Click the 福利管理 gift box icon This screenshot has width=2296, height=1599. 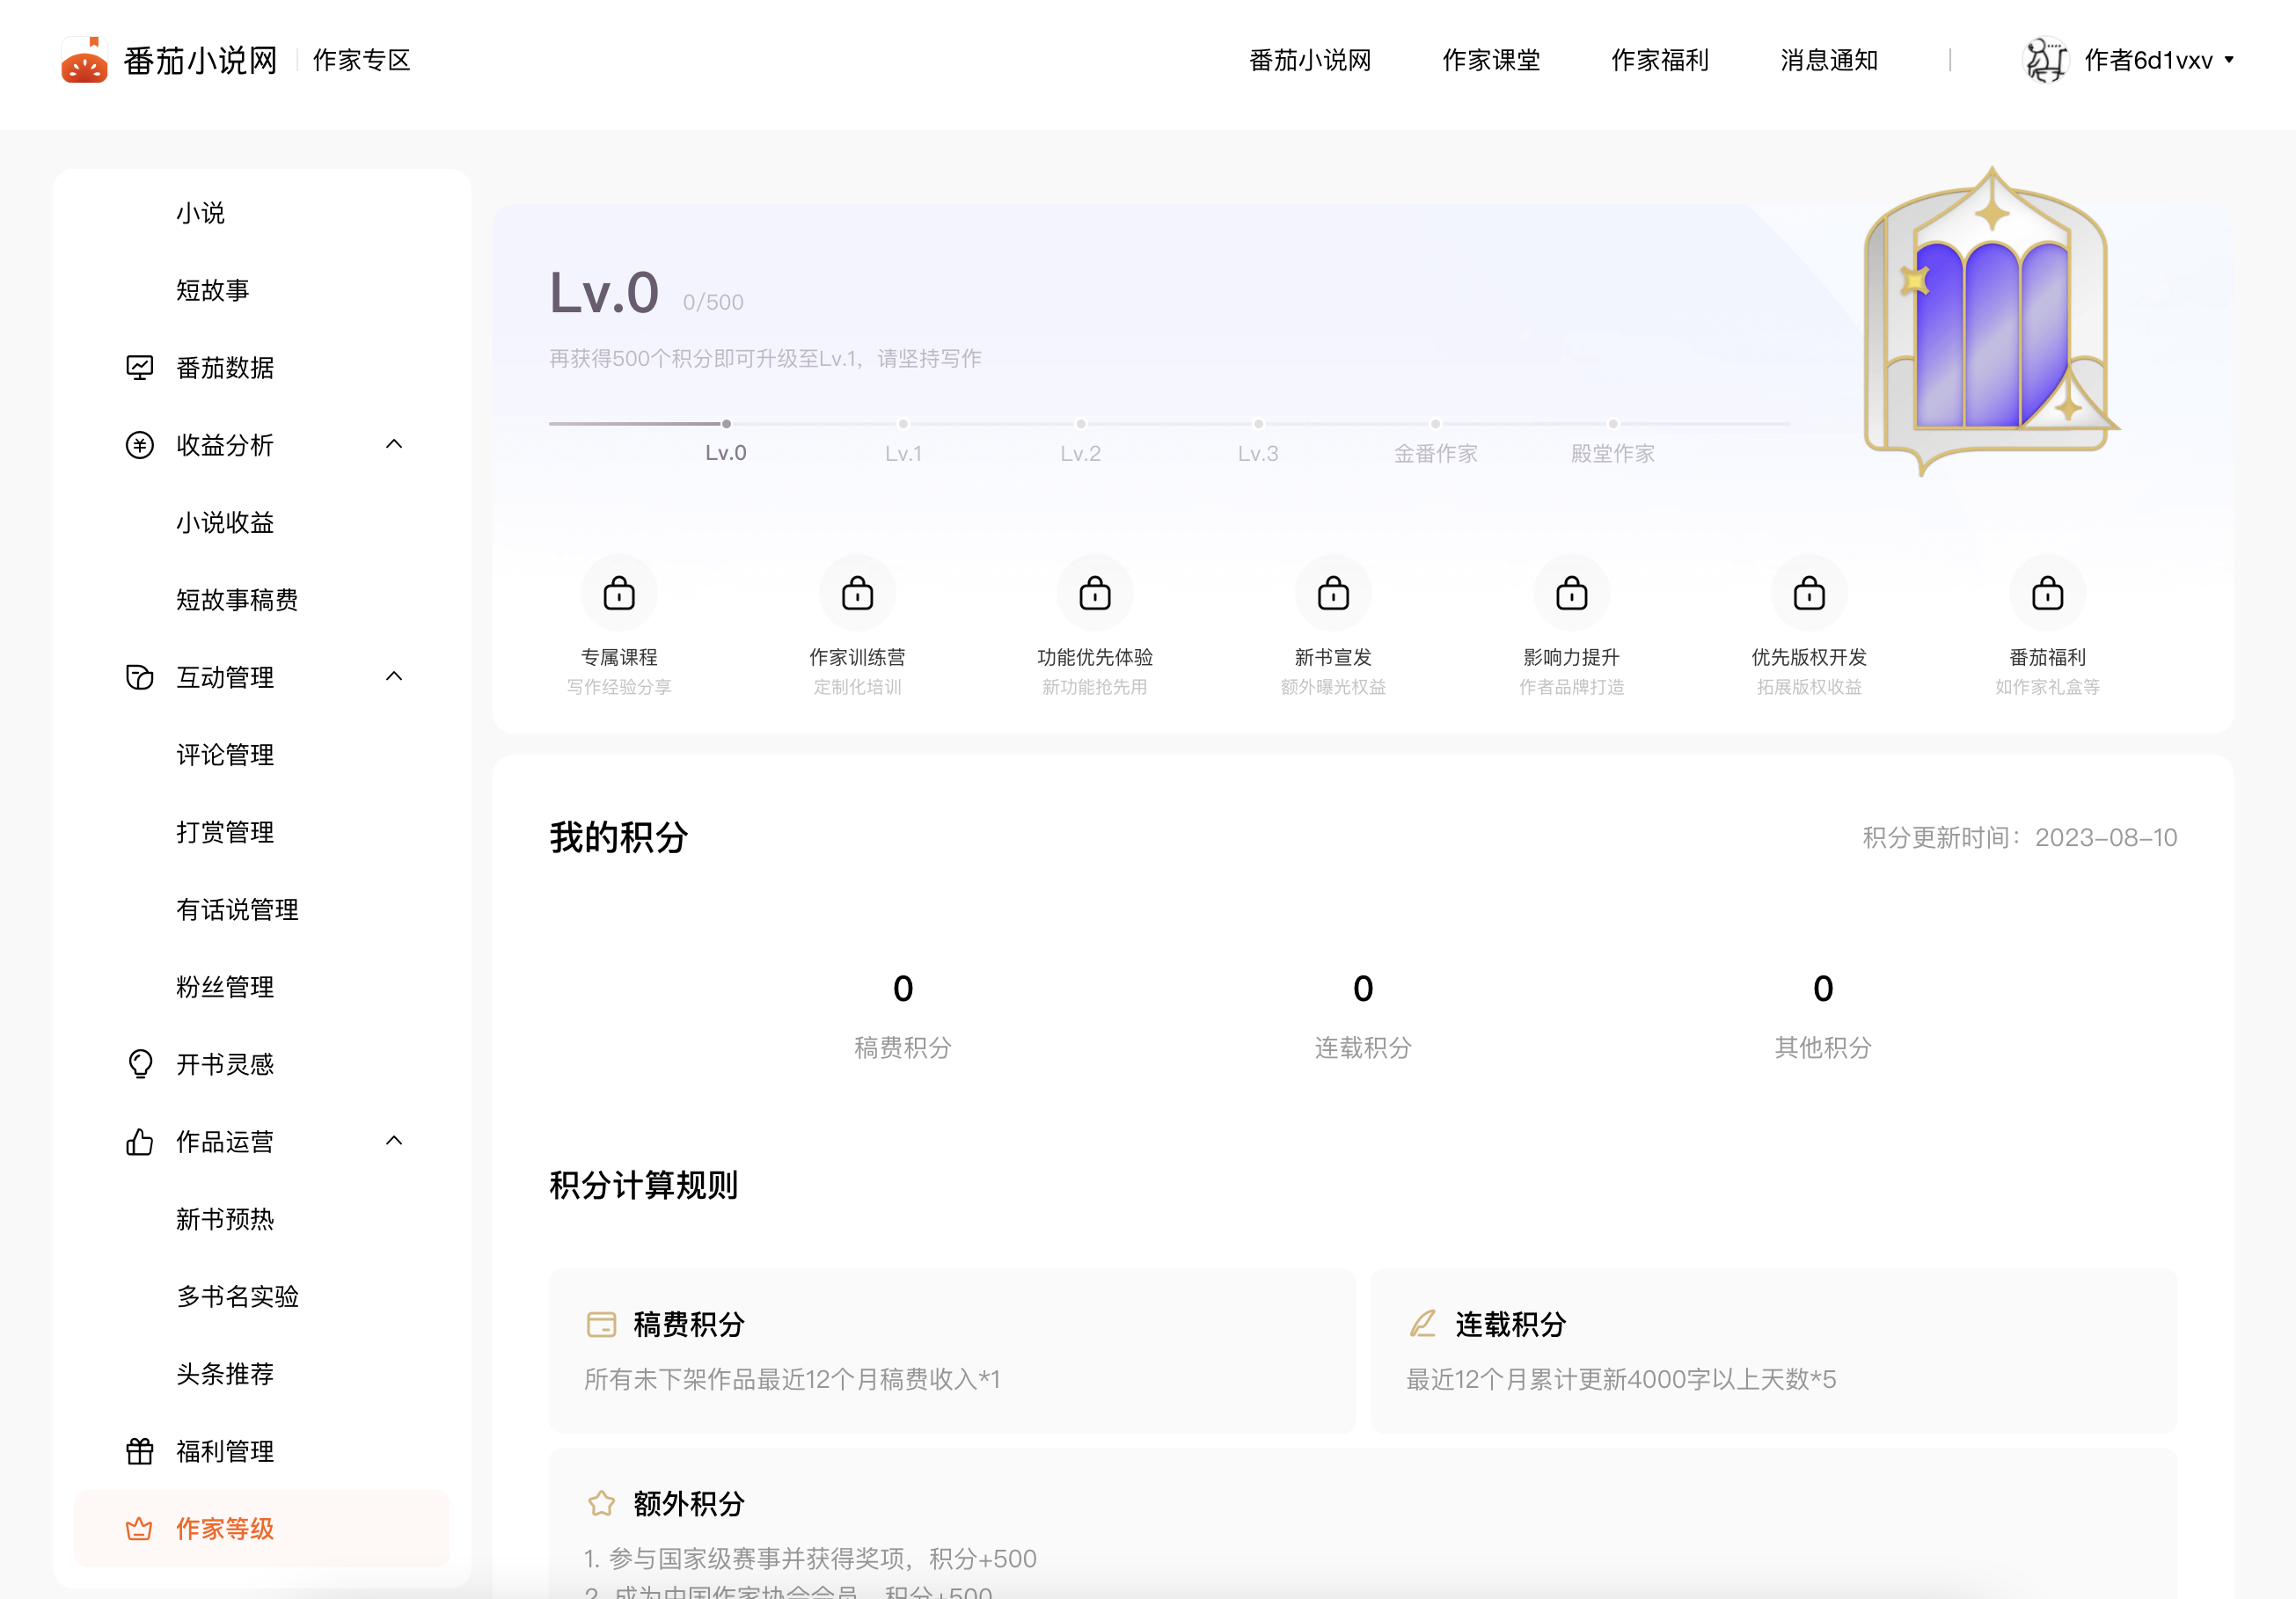(x=140, y=1451)
